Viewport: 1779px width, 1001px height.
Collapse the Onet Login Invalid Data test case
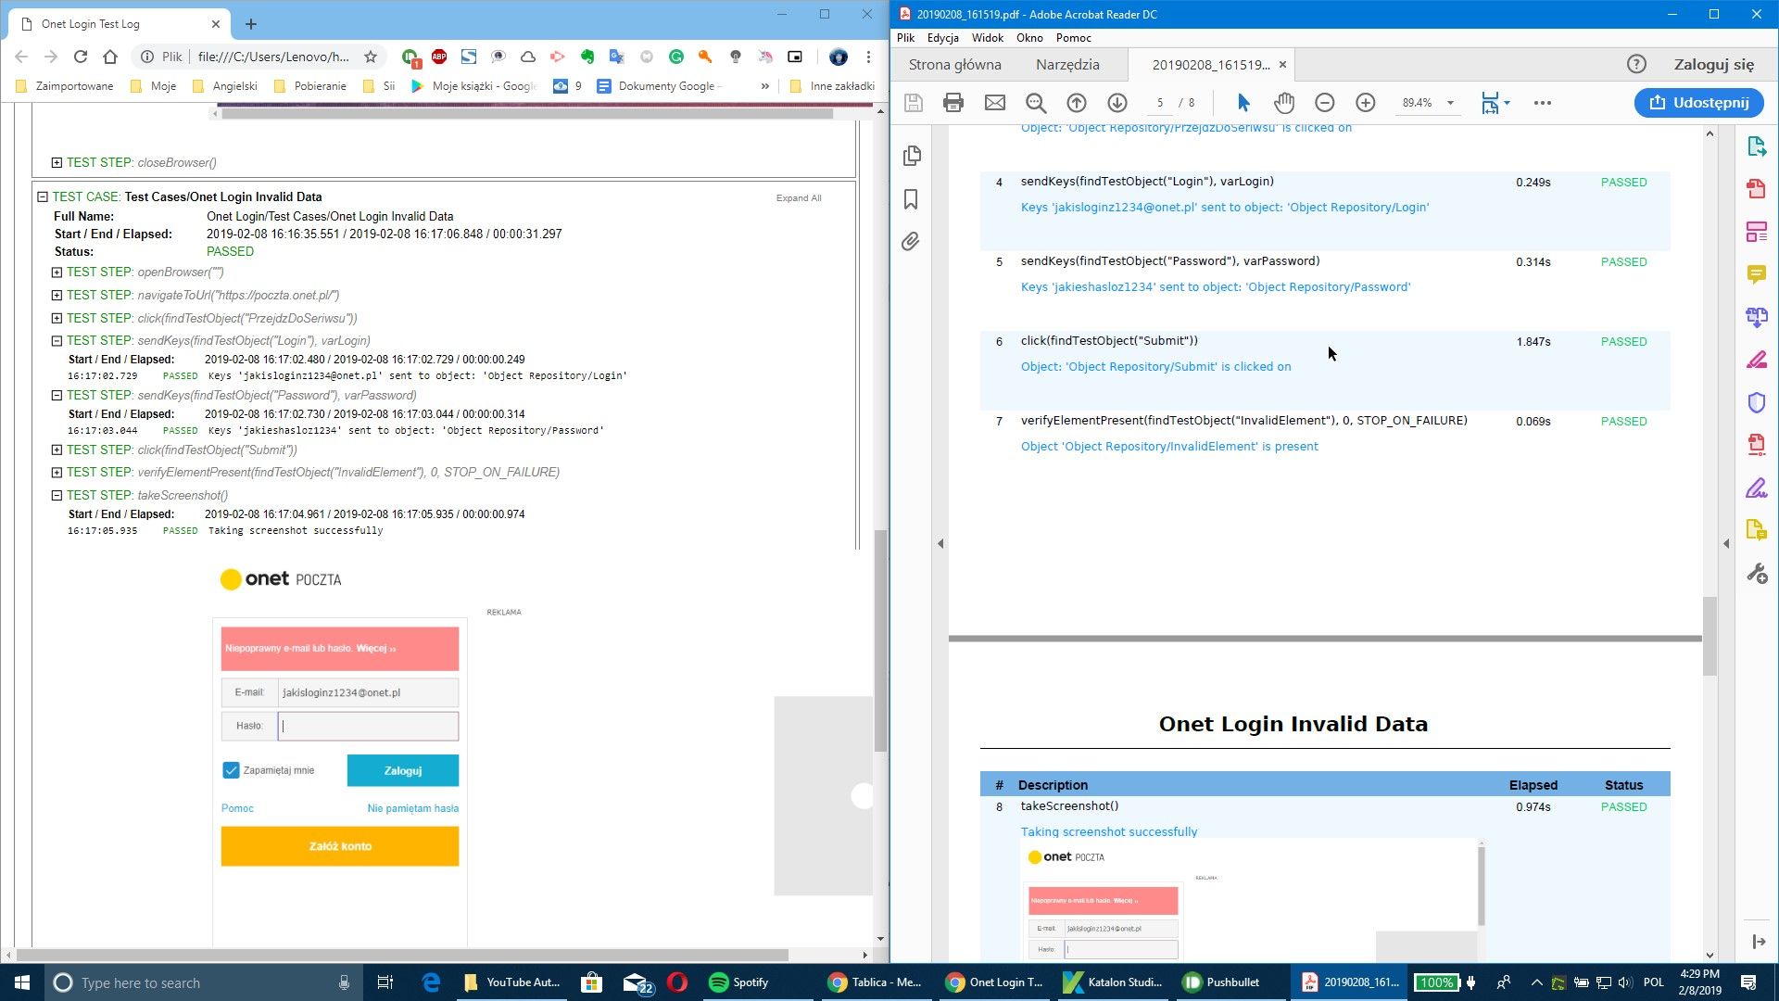tap(43, 196)
